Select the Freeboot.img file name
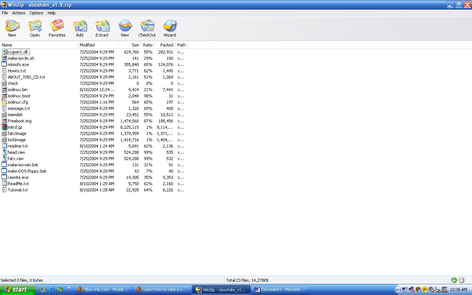The width and height of the screenshot is (472, 295). tap(20, 121)
